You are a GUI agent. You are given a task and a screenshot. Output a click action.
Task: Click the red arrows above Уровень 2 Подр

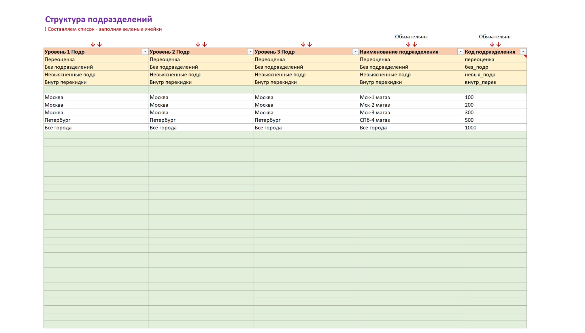click(201, 44)
